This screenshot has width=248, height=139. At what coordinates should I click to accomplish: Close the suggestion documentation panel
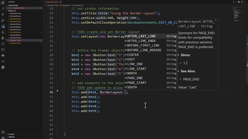pos(216,20)
